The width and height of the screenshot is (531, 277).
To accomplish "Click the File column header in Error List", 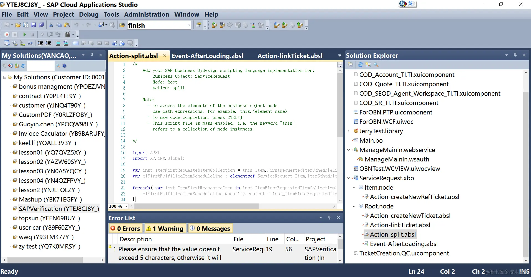I will [248, 239].
